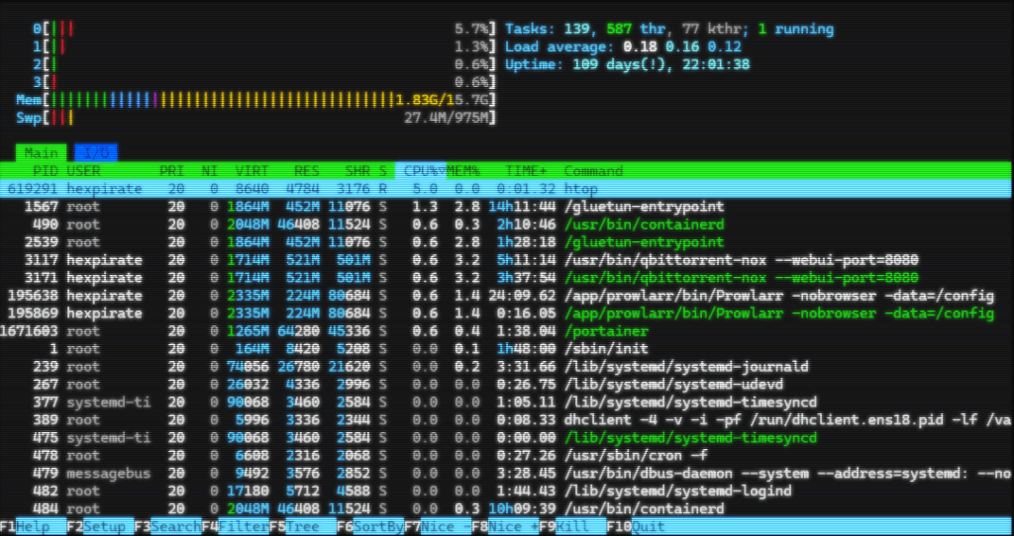The image size is (1014, 536).
Task: Click the PID column header
Action: point(46,171)
